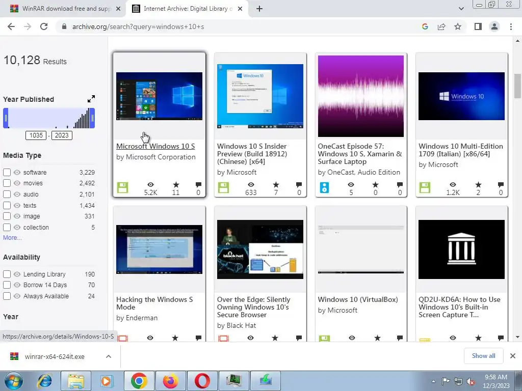This screenshot has height=391, width=522.
Task: Check the collection media type checkbox
Action: 7,228
